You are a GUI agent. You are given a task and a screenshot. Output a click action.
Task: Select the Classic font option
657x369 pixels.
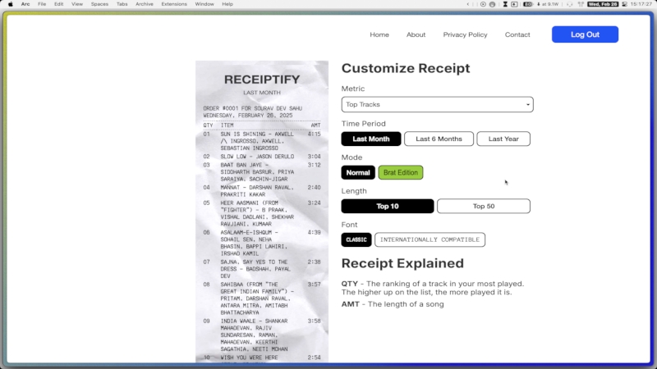pos(356,239)
